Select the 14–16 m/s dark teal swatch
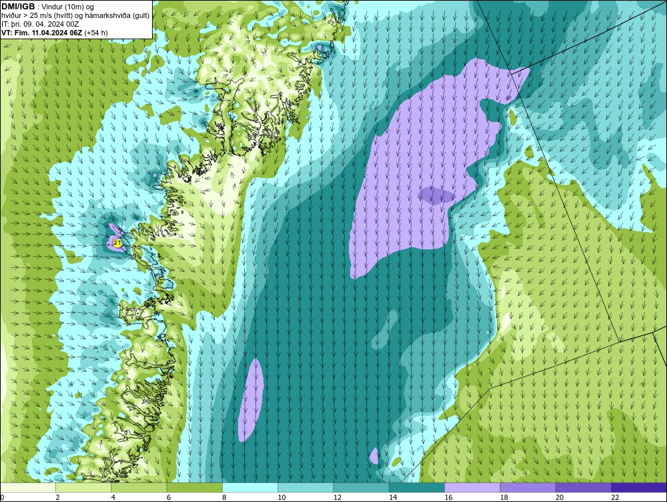The height and width of the screenshot is (502, 667). 417,487
